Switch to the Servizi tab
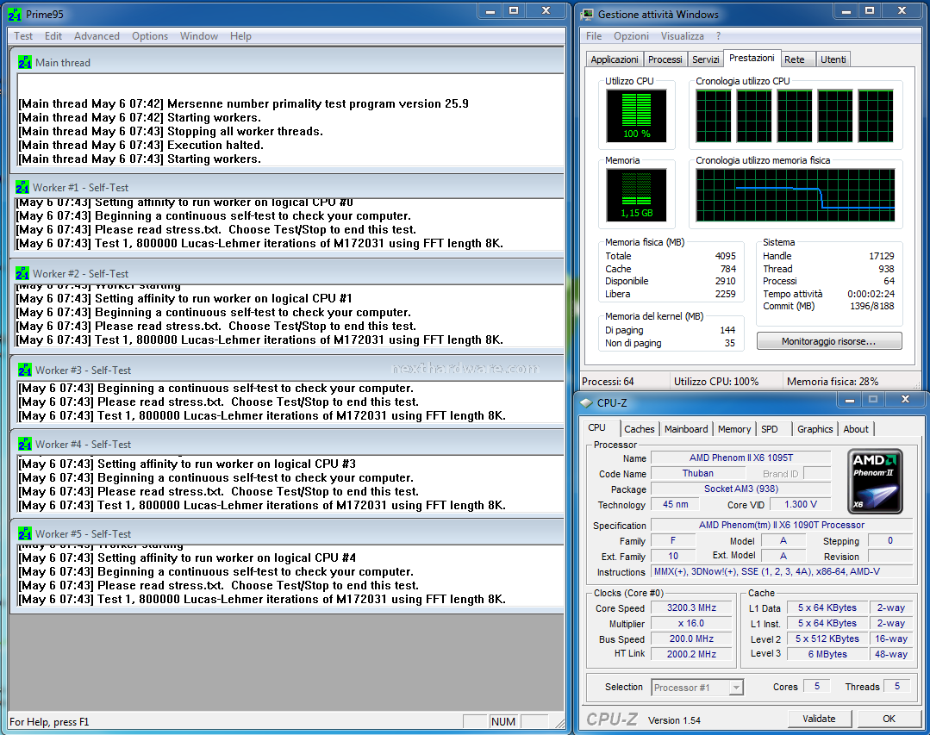This screenshot has width=930, height=735. coord(706,59)
